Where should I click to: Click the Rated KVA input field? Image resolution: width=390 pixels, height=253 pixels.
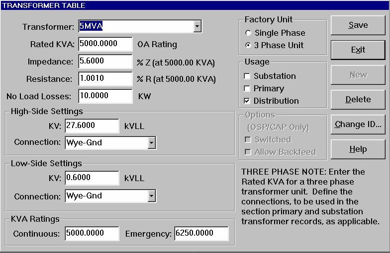point(105,44)
